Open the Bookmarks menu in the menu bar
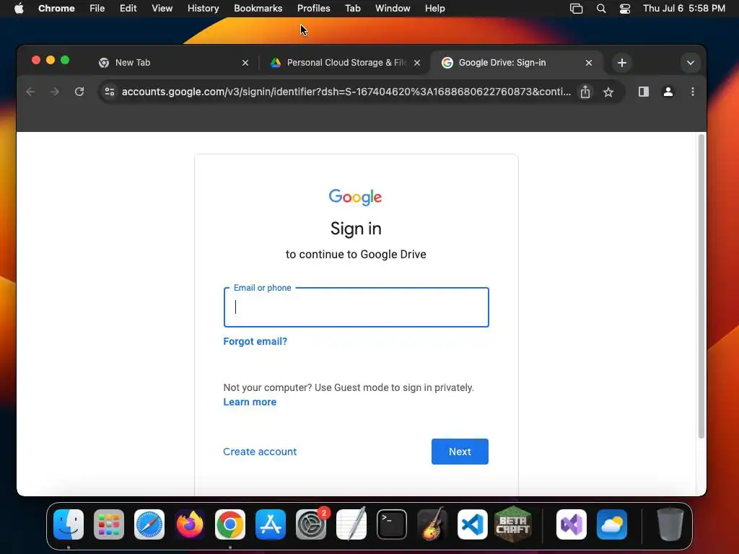The width and height of the screenshot is (739, 554). pos(258,8)
